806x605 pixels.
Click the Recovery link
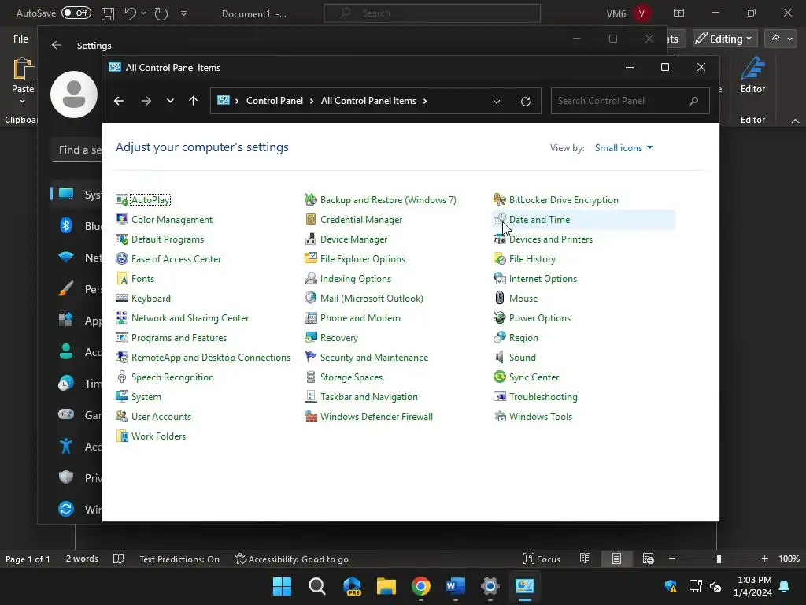point(338,337)
